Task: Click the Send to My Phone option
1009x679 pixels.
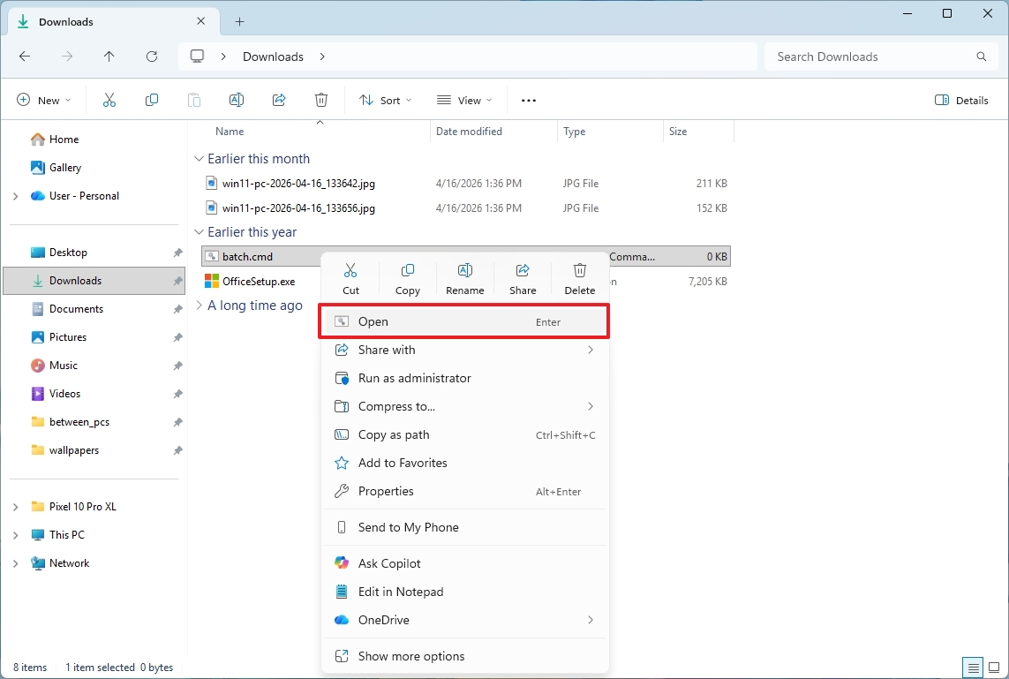Action: [x=407, y=527]
